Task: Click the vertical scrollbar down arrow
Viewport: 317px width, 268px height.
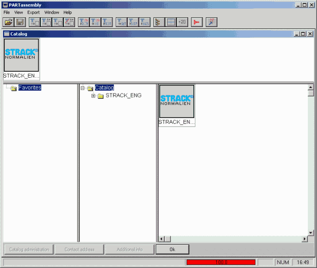Action: click(311, 232)
